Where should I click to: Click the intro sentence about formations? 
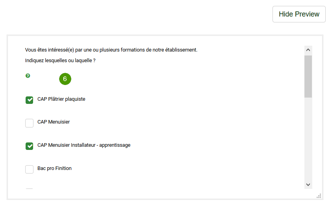pos(111,50)
